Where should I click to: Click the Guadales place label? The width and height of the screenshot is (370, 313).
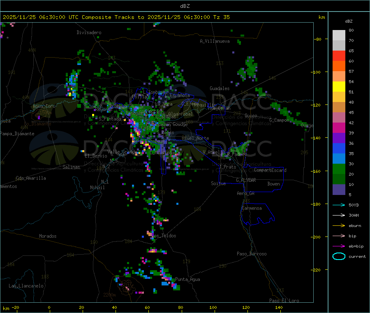(220, 88)
